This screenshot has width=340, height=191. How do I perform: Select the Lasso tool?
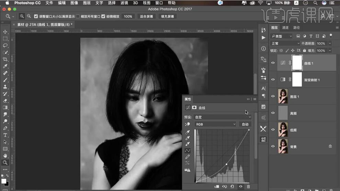5,45
